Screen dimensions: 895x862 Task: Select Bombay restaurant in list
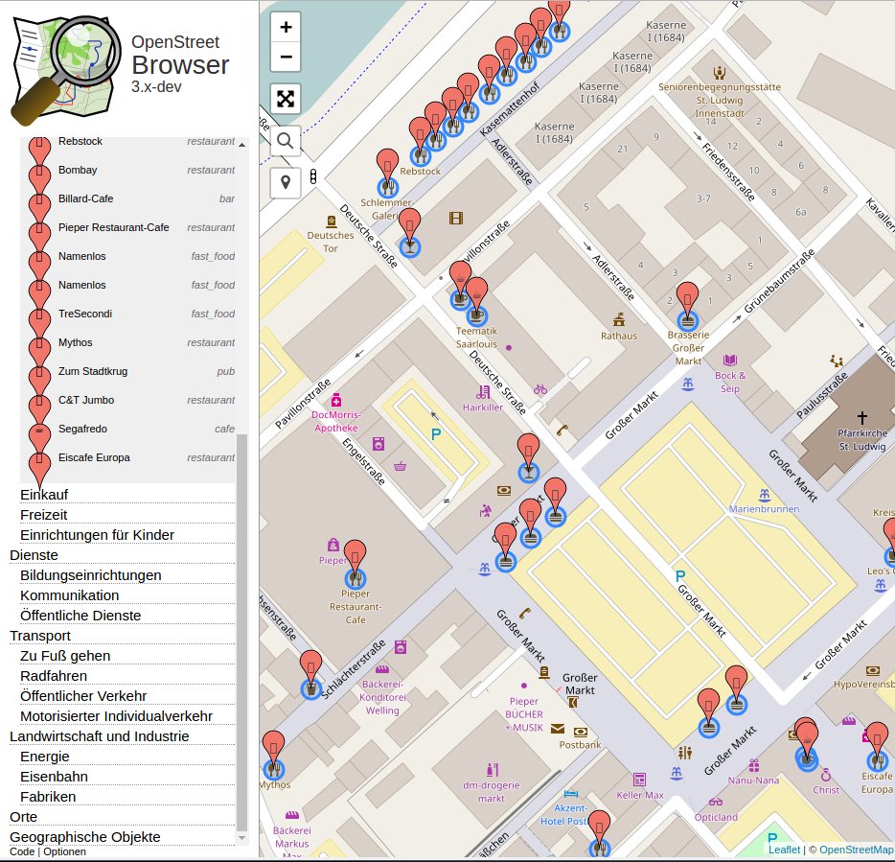[x=78, y=170]
